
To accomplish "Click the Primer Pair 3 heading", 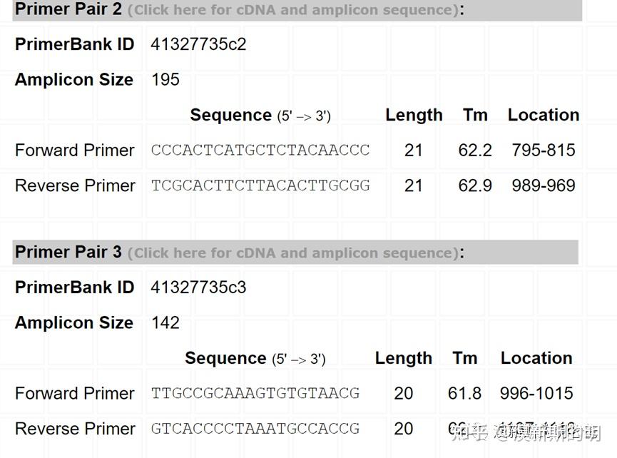I will point(68,252).
